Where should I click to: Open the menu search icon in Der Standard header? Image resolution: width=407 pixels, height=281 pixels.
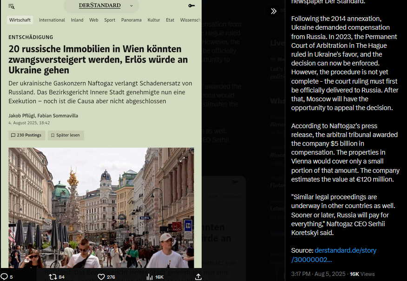pyautogui.click(x=11, y=6)
